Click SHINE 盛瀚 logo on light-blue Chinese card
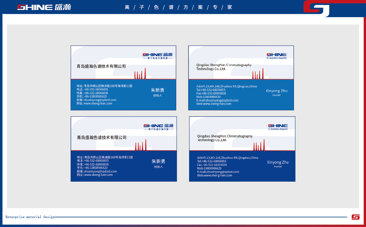This screenshot has width=366, height=227. 157,56
